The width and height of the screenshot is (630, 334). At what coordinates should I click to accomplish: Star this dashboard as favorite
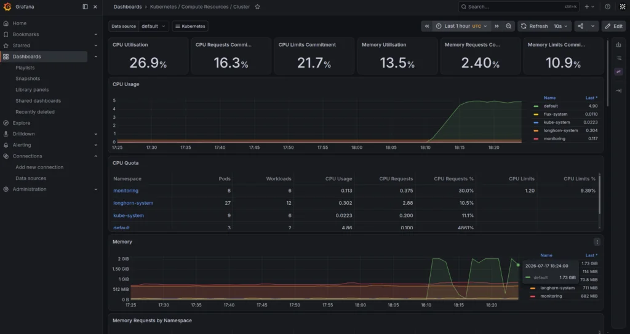[258, 7]
